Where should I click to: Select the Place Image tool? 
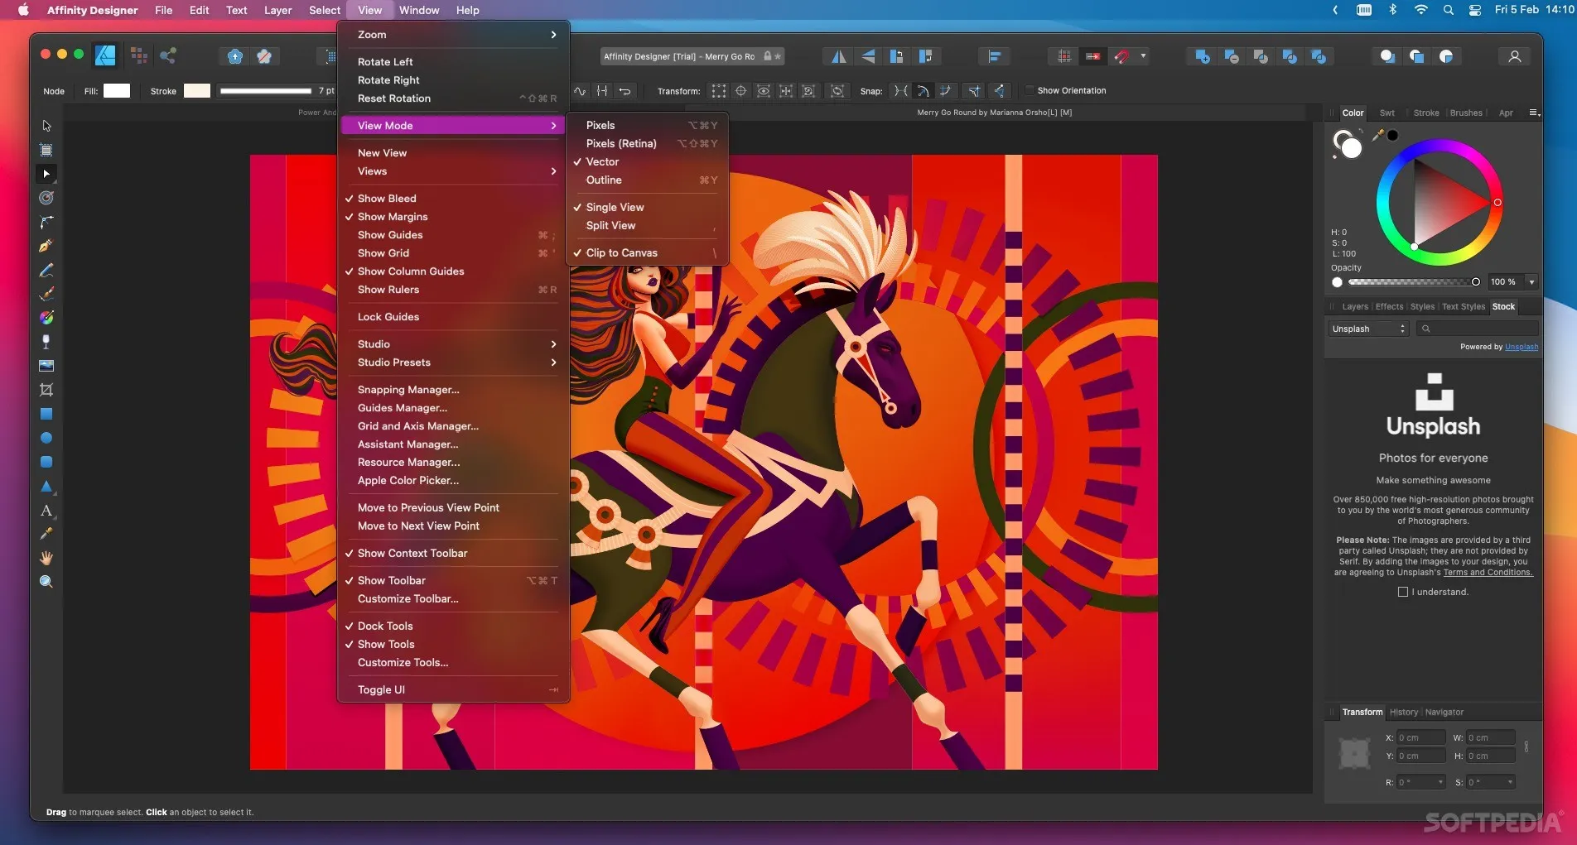[x=46, y=366]
